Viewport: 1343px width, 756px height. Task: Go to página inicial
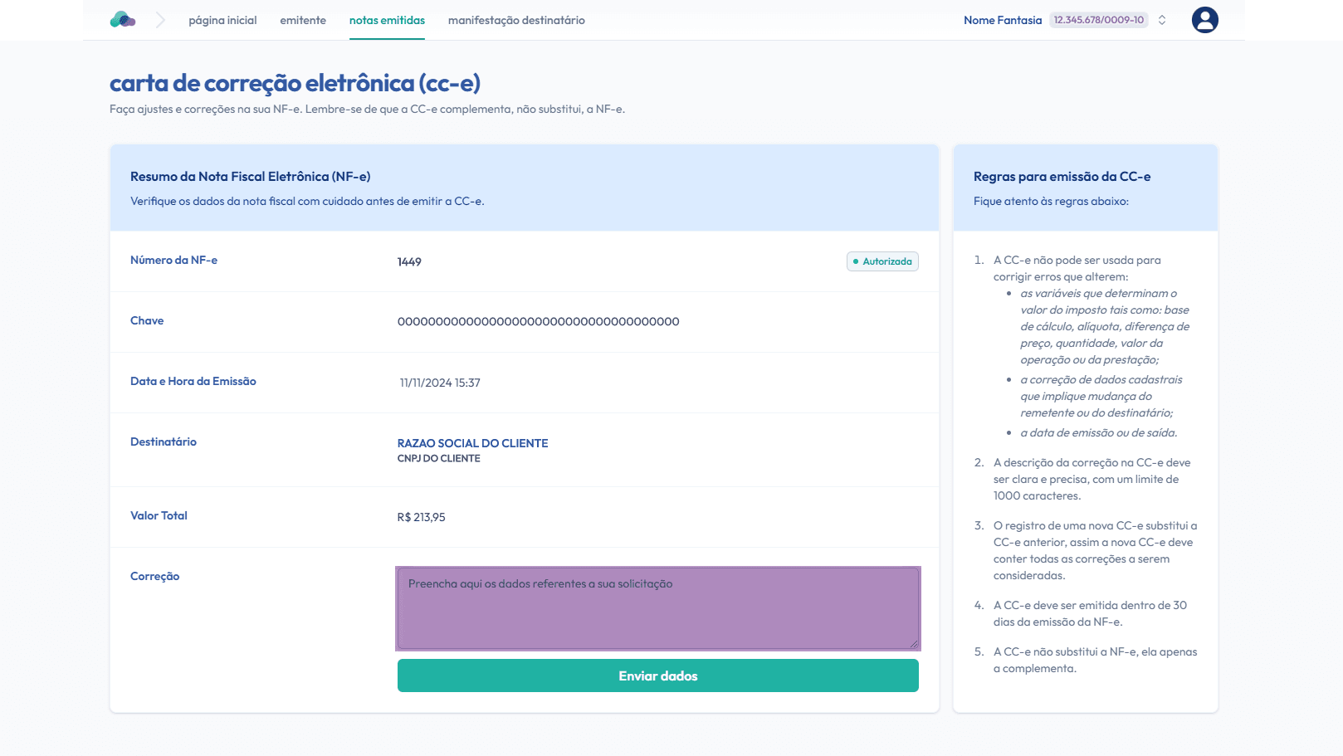coord(222,20)
